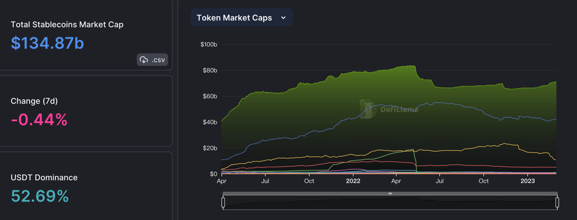Click the center grip on range slider

[x=390, y=194]
